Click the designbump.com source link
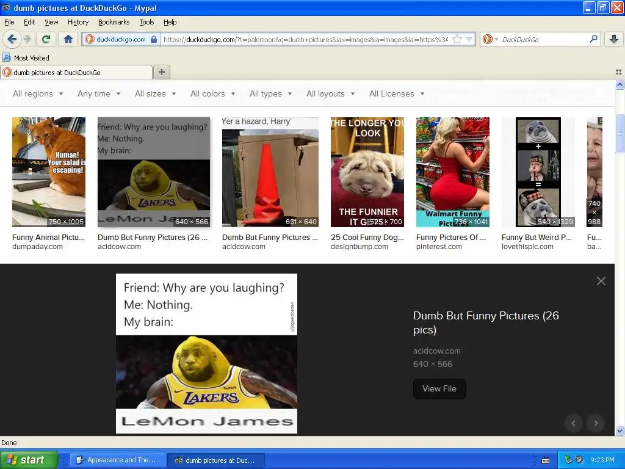The width and height of the screenshot is (625, 469). tap(359, 247)
